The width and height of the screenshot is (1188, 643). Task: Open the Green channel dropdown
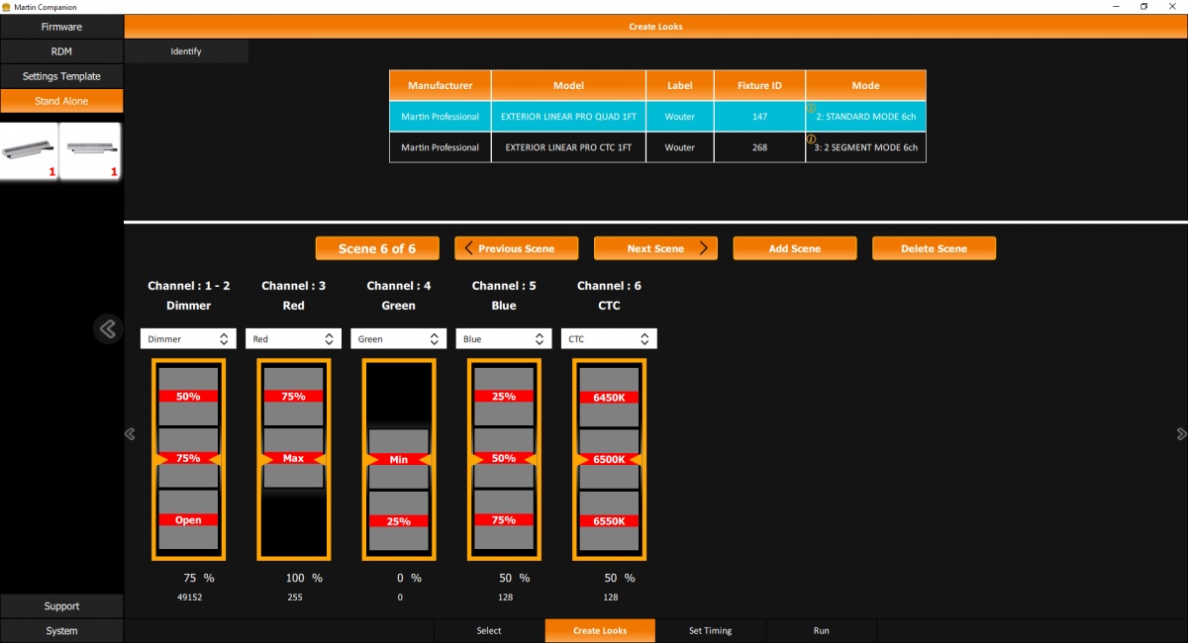click(398, 339)
